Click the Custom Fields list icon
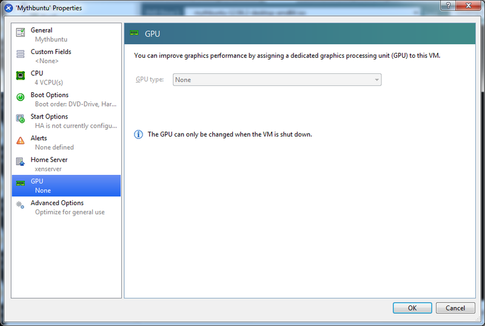The image size is (485, 326). click(x=21, y=54)
